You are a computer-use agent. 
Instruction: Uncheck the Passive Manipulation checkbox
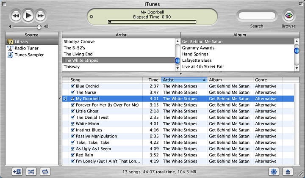72,136
